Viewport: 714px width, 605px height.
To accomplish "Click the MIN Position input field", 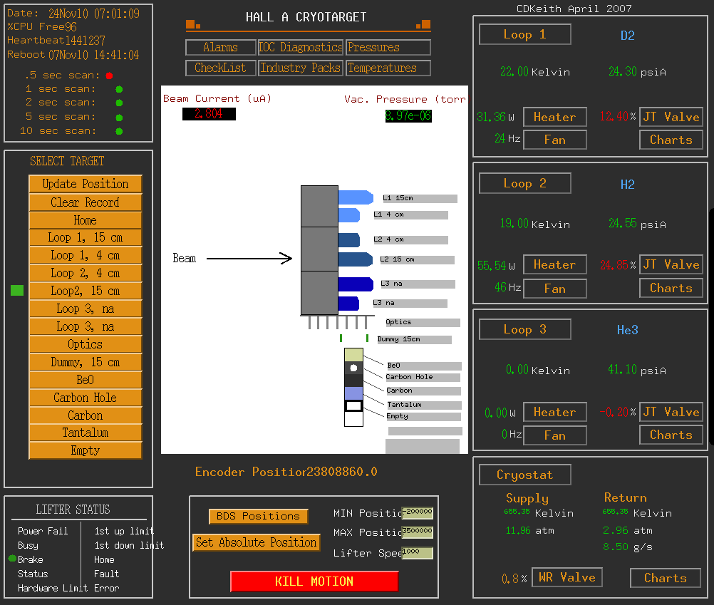I will 417,512.
